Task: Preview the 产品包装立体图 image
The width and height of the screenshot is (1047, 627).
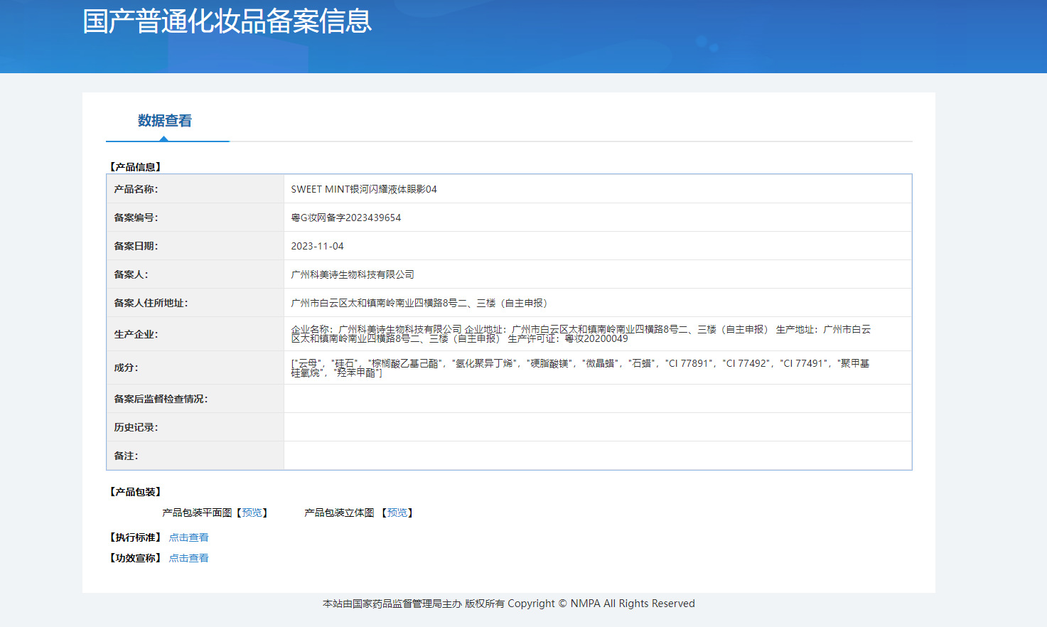Action: point(397,513)
